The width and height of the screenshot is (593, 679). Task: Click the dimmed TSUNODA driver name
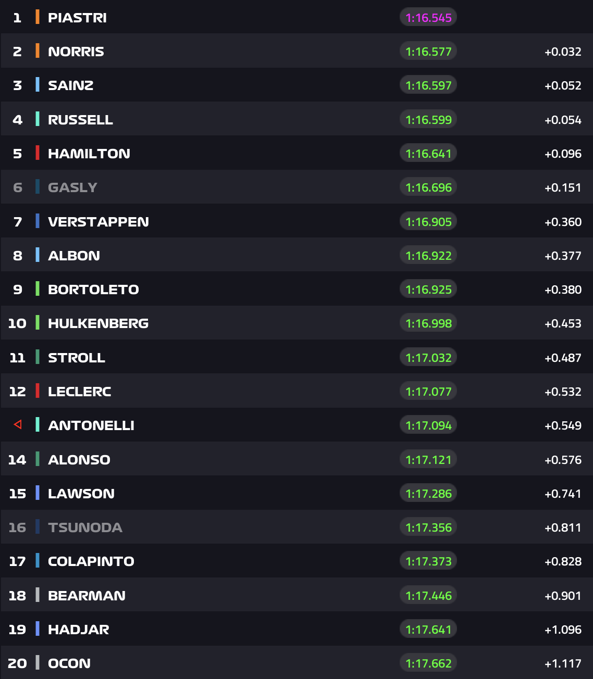tap(85, 527)
